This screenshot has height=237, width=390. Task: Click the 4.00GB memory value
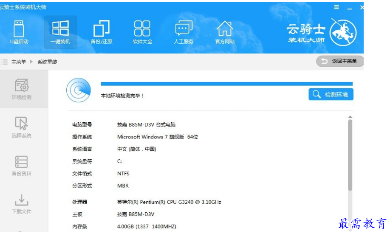(x=147, y=226)
